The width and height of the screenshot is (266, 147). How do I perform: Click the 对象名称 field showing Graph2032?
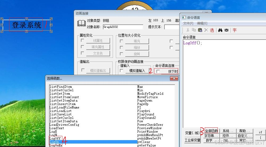[x=123, y=27]
